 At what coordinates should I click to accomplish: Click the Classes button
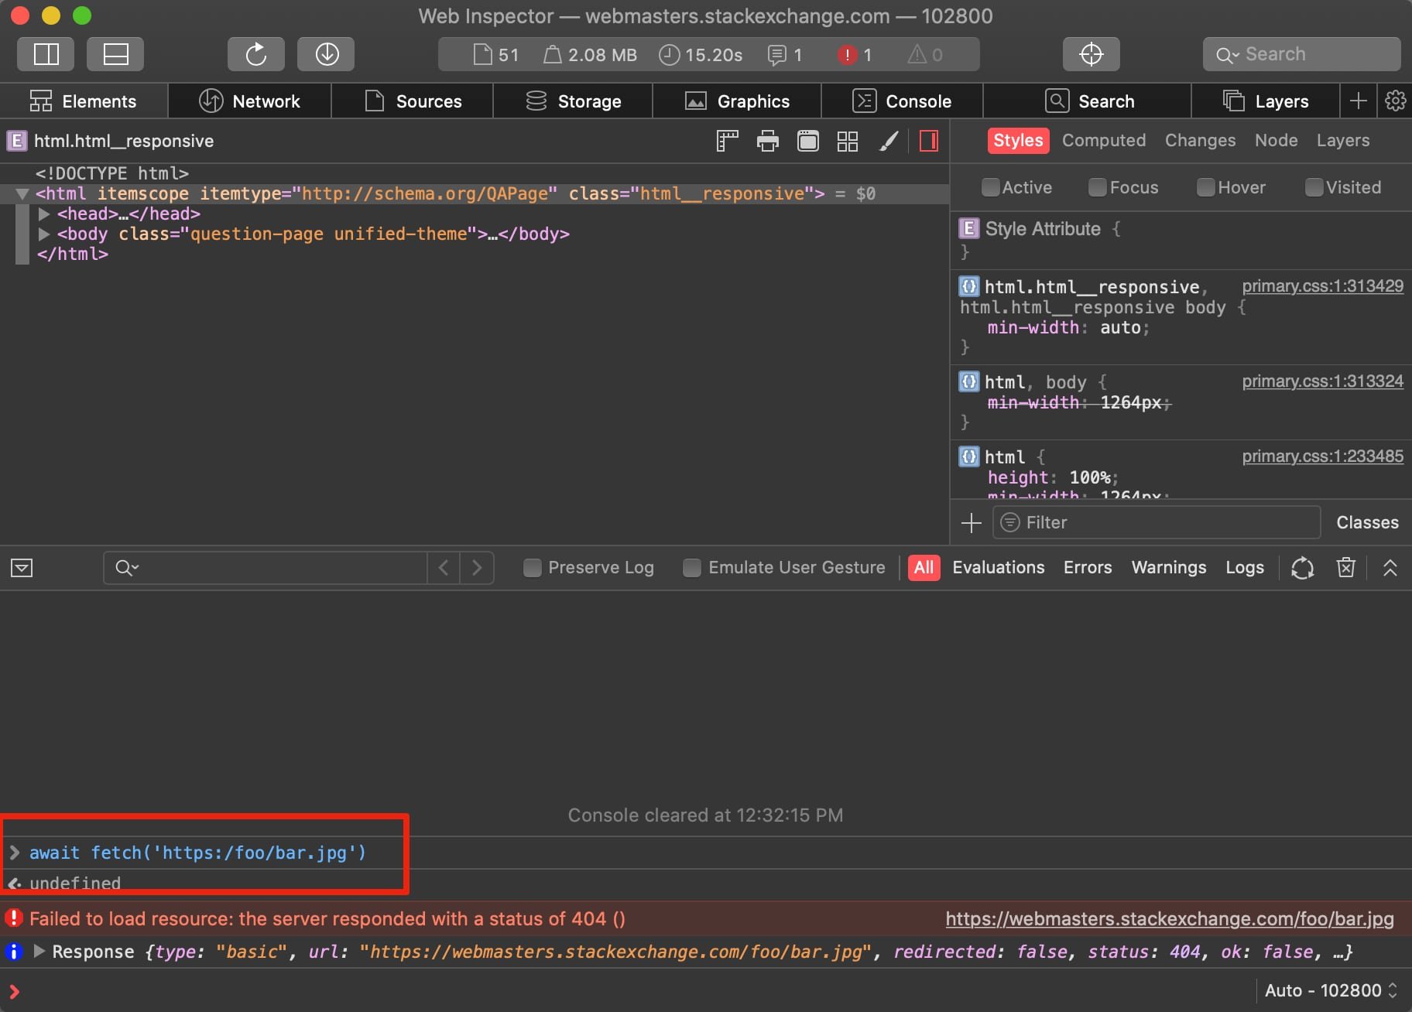coord(1366,522)
